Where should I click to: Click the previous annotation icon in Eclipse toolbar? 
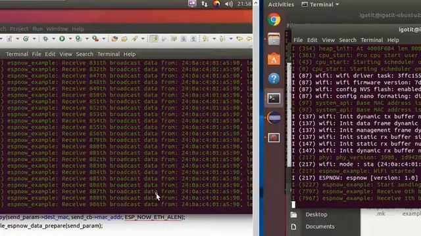coord(222,39)
